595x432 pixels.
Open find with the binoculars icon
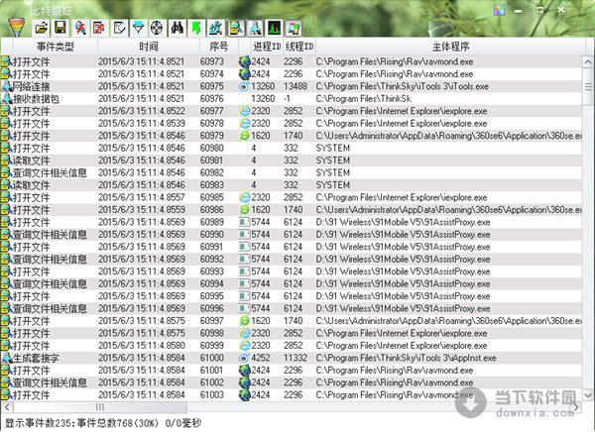tap(178, 28)
